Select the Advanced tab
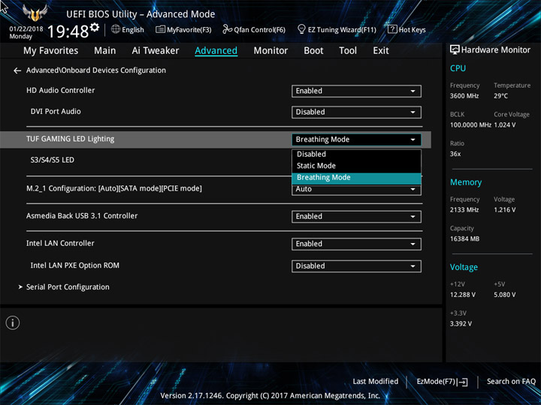The height and width of the screenshot is (405, 541). pos(216,51)
